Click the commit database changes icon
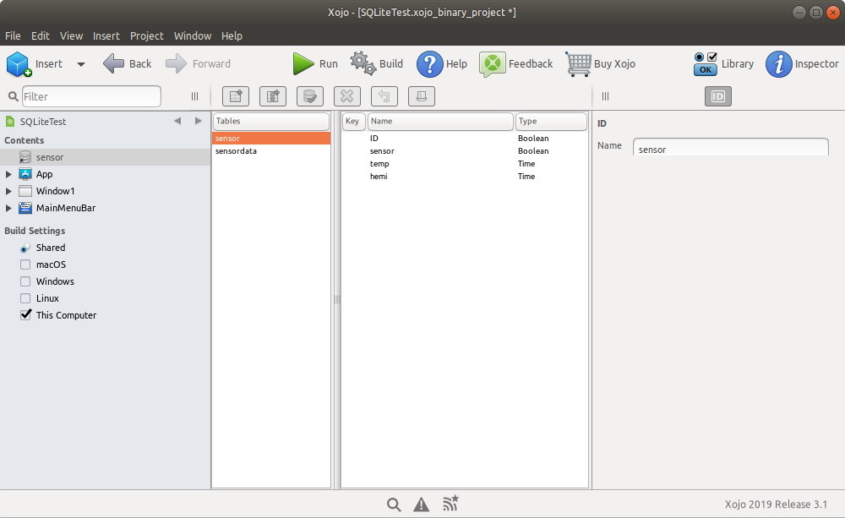Viewport: 845px width, 518px height. click(x=310, y=96)
